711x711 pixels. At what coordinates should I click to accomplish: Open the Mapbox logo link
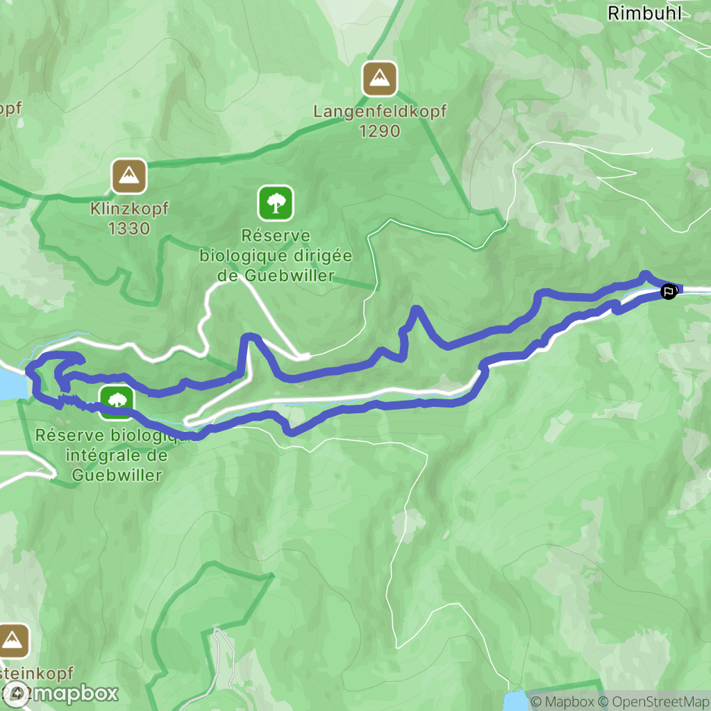tap(60, 694)
